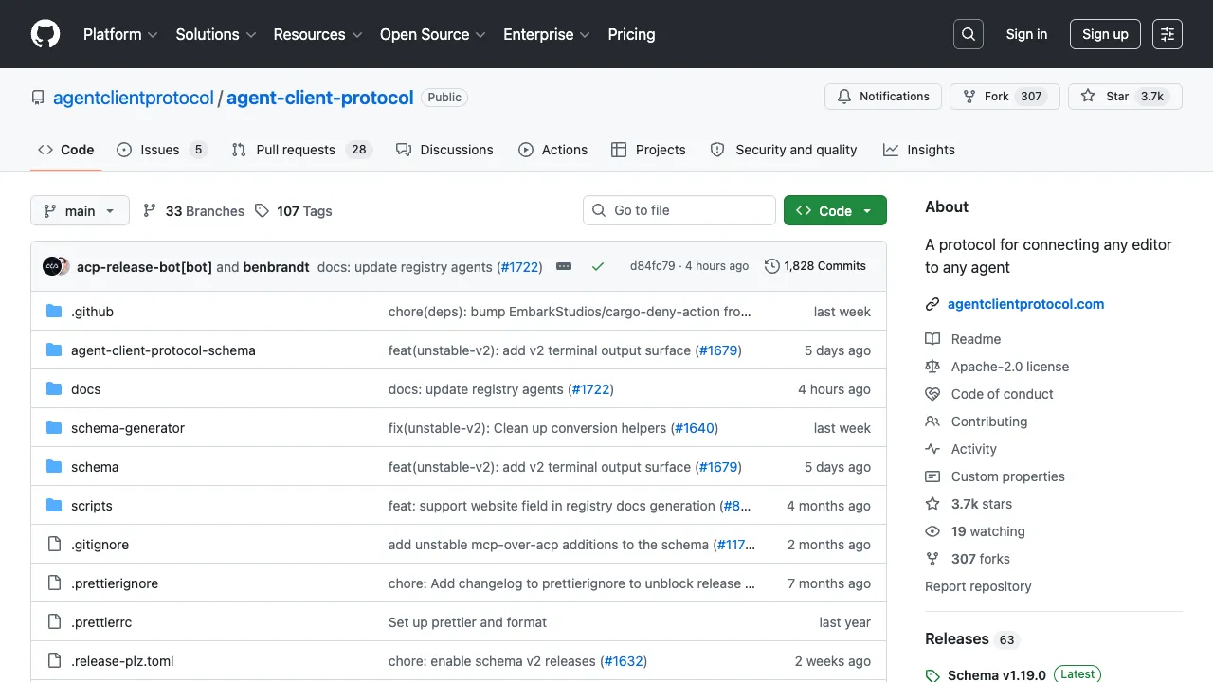Star the repository
Image resolution: width=1213 pixels, height=682 pixels.
point(1125,97)
